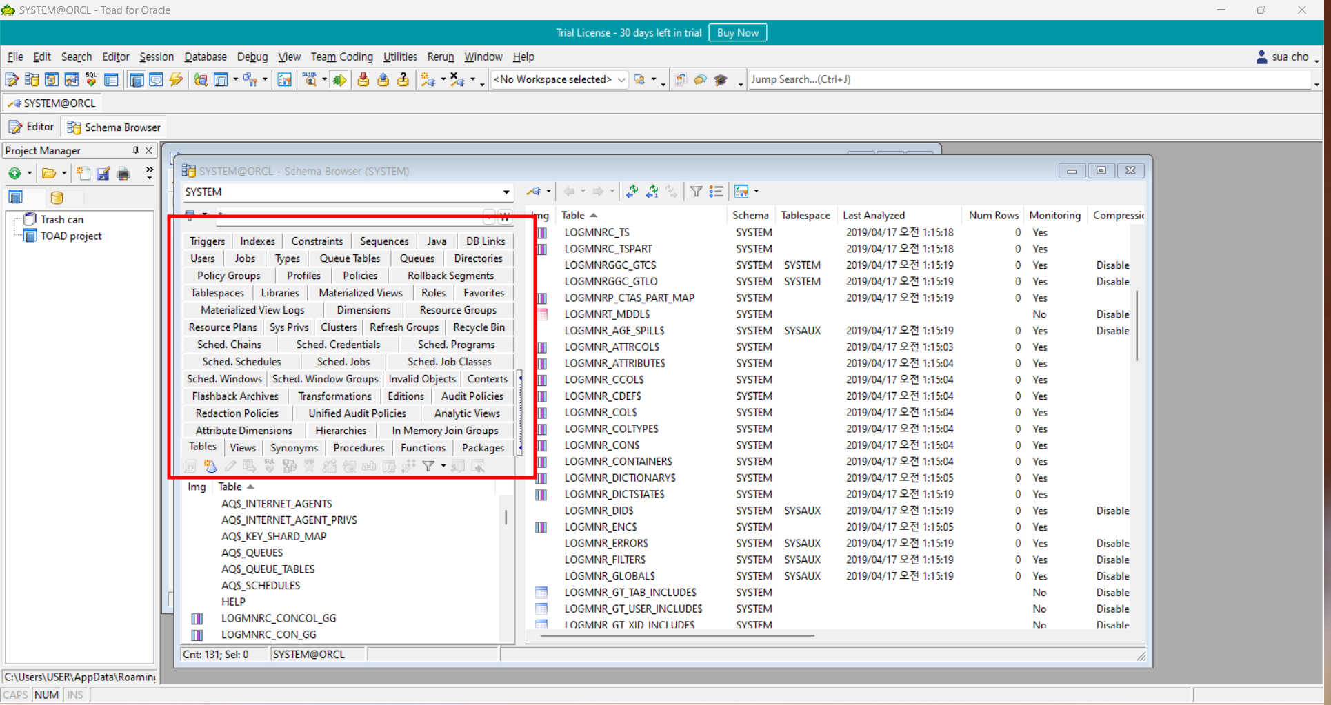Select LOGMNR_DICTIONARY$ row in right grid
The height and width of the screenshot is (705, 1331).
pos(620,478)
